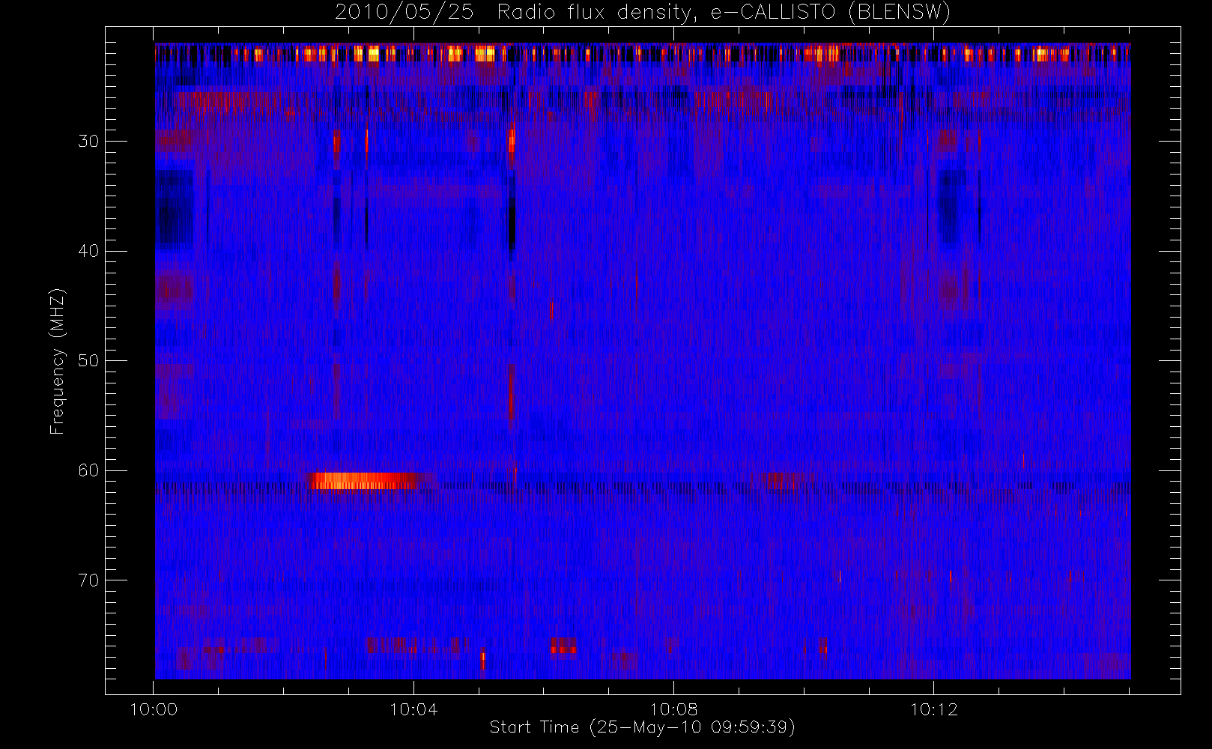Viewport: 1212px width, 749px height.
Task: Click the '10:04' time tick label
Action: pyautogui.click(x=413, y=709)
